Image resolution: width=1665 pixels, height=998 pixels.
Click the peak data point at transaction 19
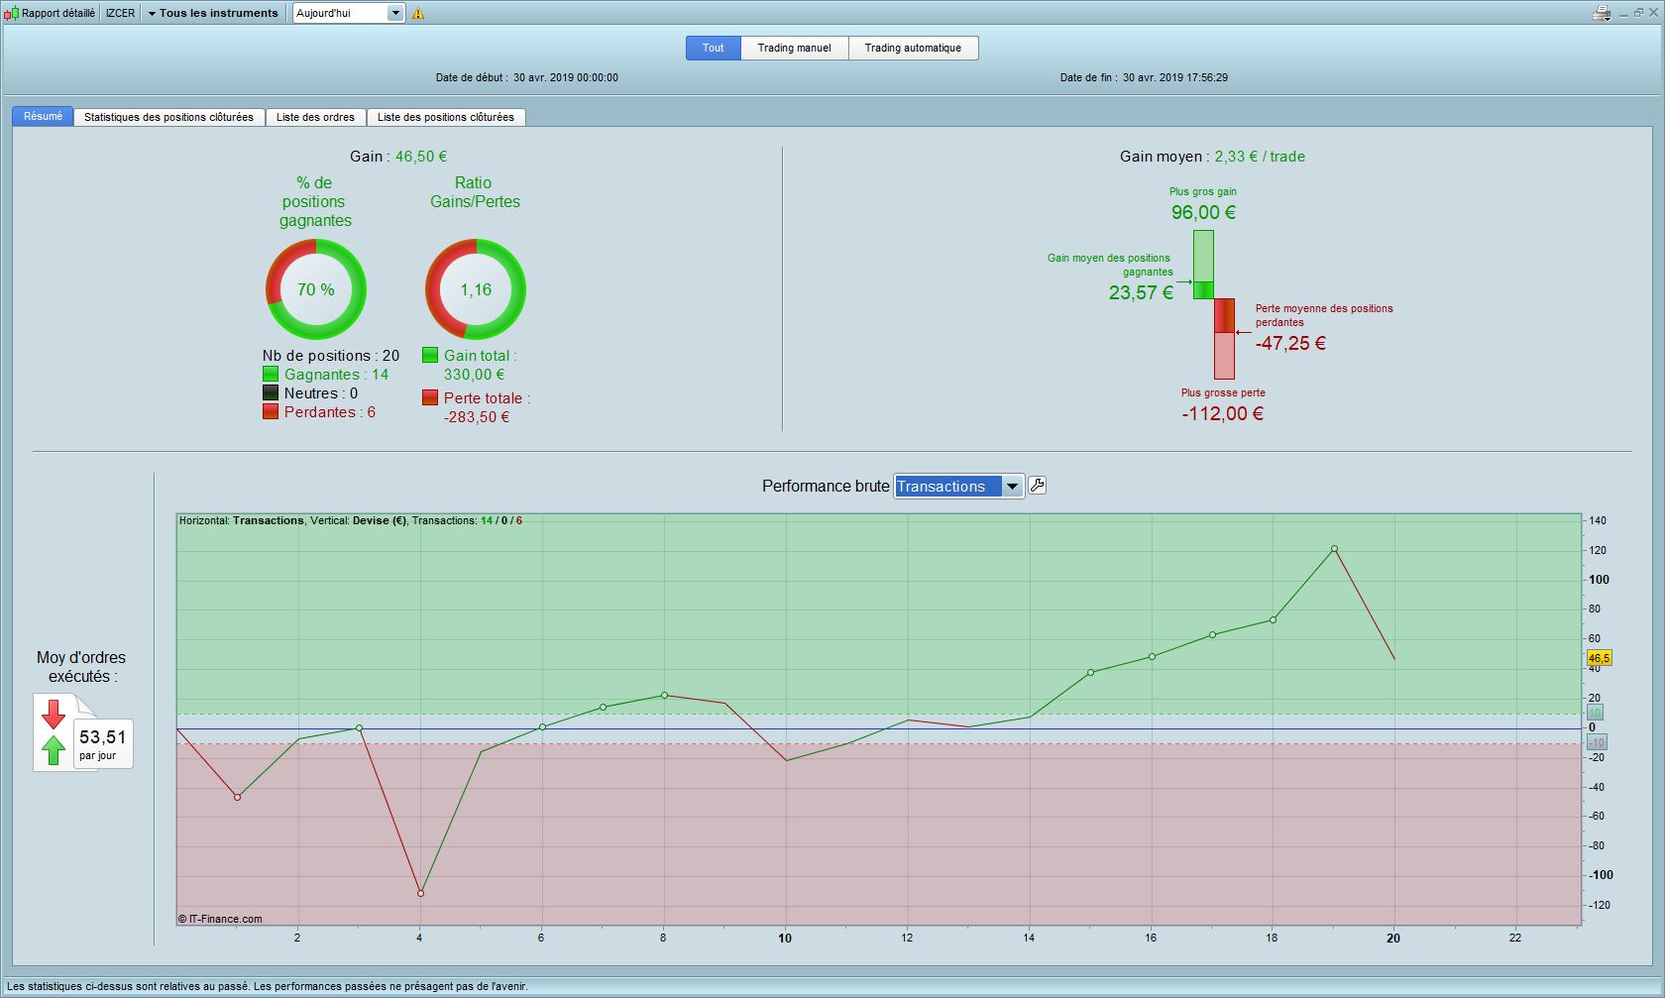tap(1334, 548)
